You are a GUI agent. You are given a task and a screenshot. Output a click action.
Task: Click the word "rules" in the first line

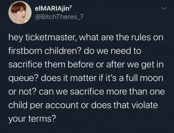coord(141,37)
